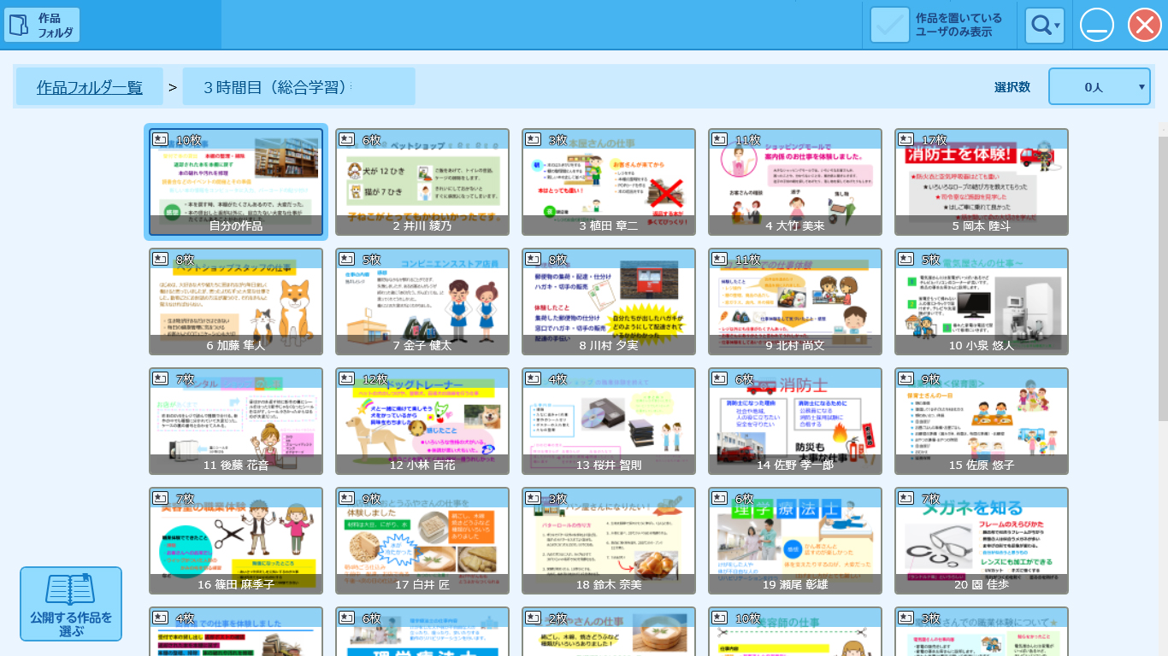Go to 作品フォルダ一覧 breadcrumb link

click(x=90, y=87)
